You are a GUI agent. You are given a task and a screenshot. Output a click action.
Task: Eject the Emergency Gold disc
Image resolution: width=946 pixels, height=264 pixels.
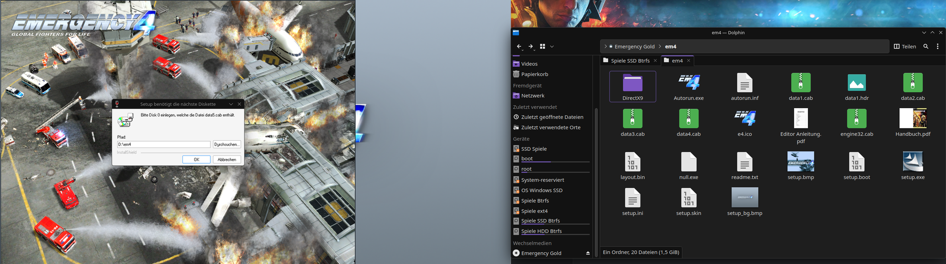588,253
